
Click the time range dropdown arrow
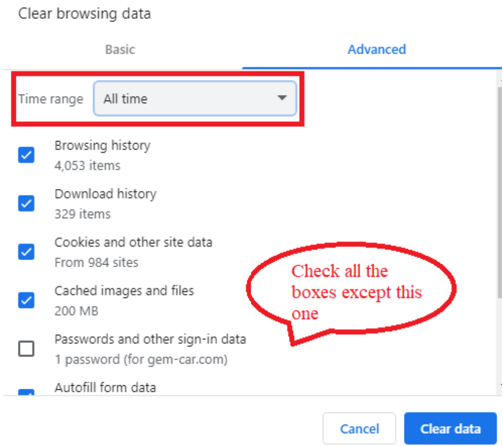281,98
